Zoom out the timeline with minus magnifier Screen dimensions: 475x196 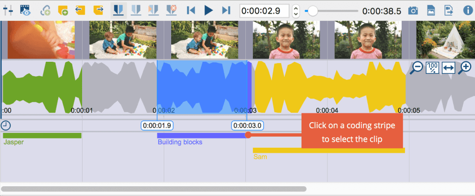pos(416,68)
